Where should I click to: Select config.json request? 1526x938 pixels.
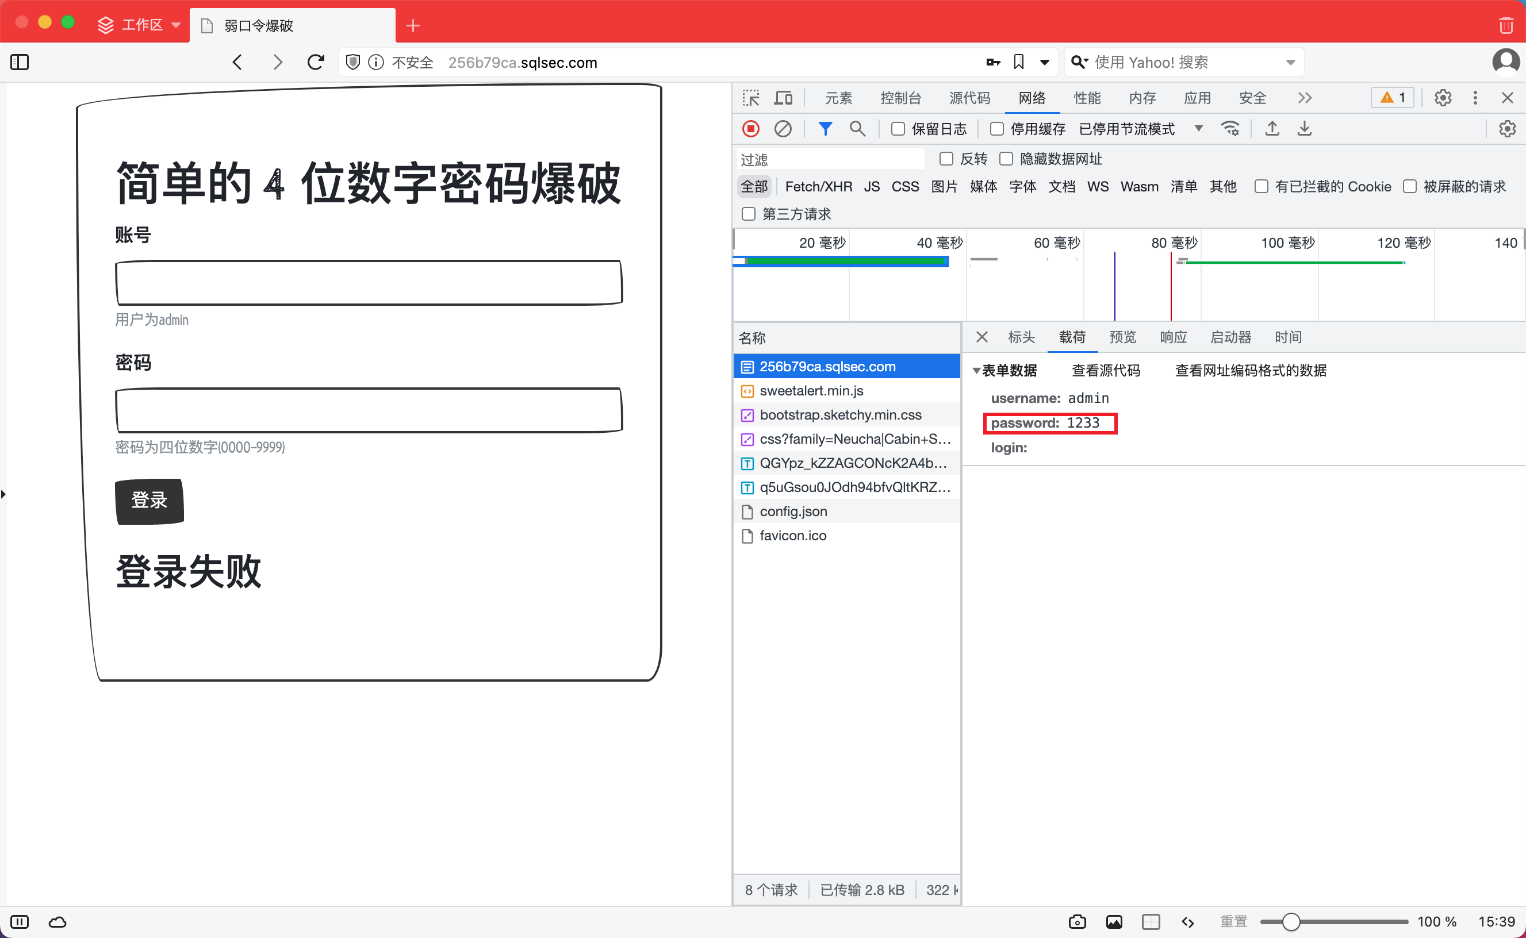pos(846,511)
